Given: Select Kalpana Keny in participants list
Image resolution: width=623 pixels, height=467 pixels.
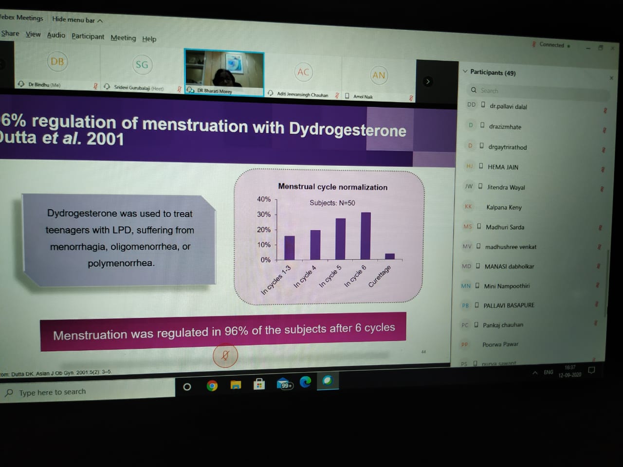Looking at the screenshot, I should coord(504,207).
